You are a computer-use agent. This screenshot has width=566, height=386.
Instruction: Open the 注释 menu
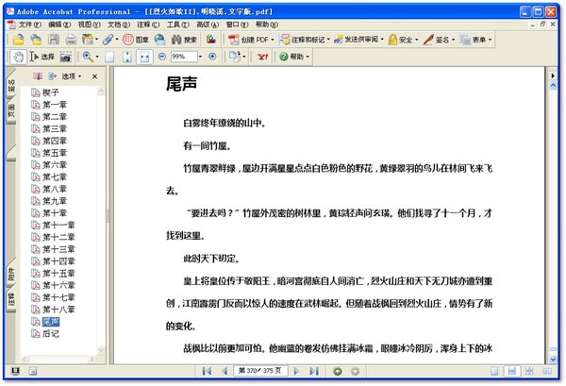[x=148, y=25]
